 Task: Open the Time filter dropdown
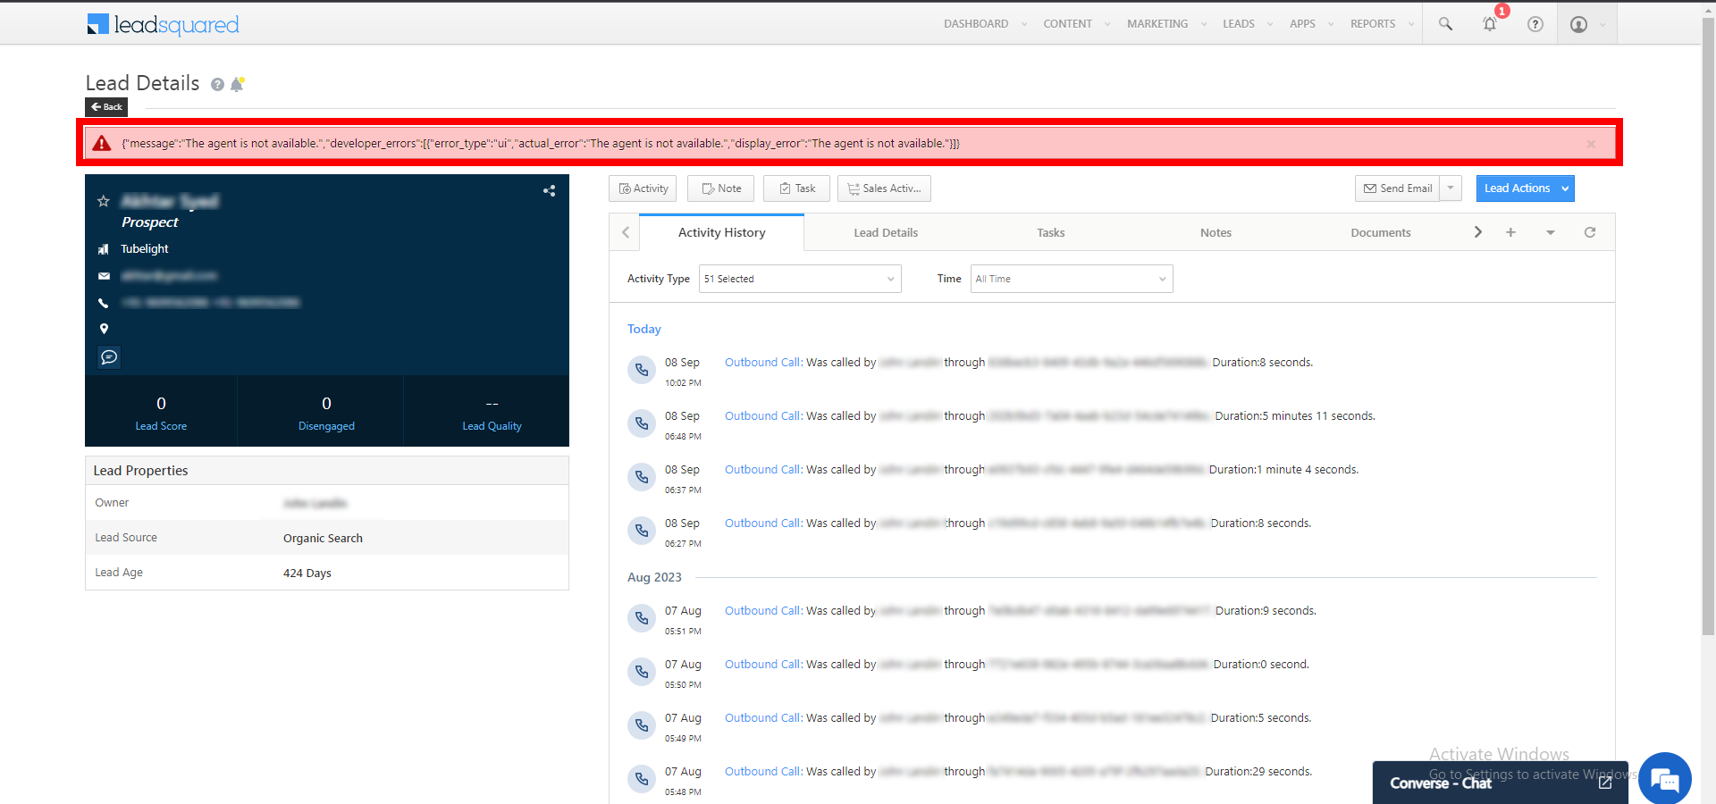click(x=1071, y=279)
